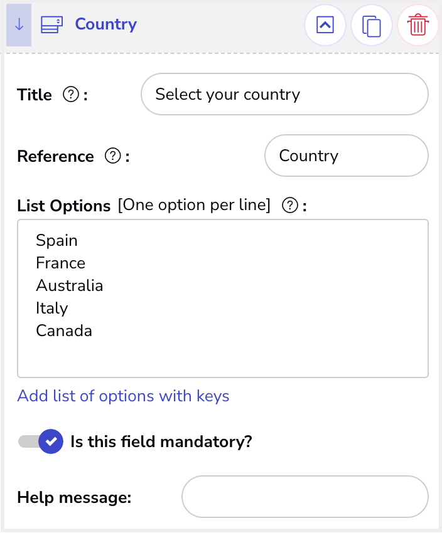Collapse the Country field panel
This screenshot has width=442, height=533.
(x=325, y=25)
